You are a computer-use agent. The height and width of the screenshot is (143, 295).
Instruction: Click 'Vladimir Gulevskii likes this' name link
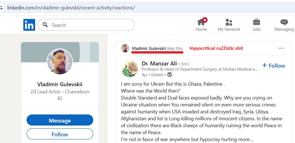[x=149, y=48]
